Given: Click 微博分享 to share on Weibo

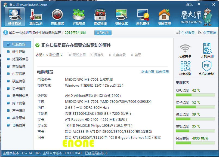Looking at the screenshot, I should tap(148, 72).
